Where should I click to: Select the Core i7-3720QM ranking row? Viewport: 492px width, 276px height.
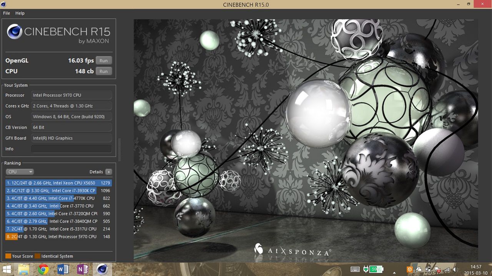tap(58, 214)
